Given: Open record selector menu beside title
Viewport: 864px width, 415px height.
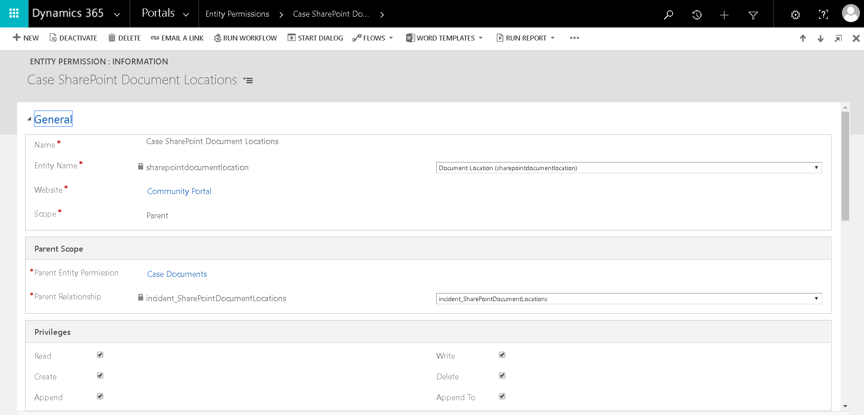Looking at the screenshot, I should tap(248, 81).
